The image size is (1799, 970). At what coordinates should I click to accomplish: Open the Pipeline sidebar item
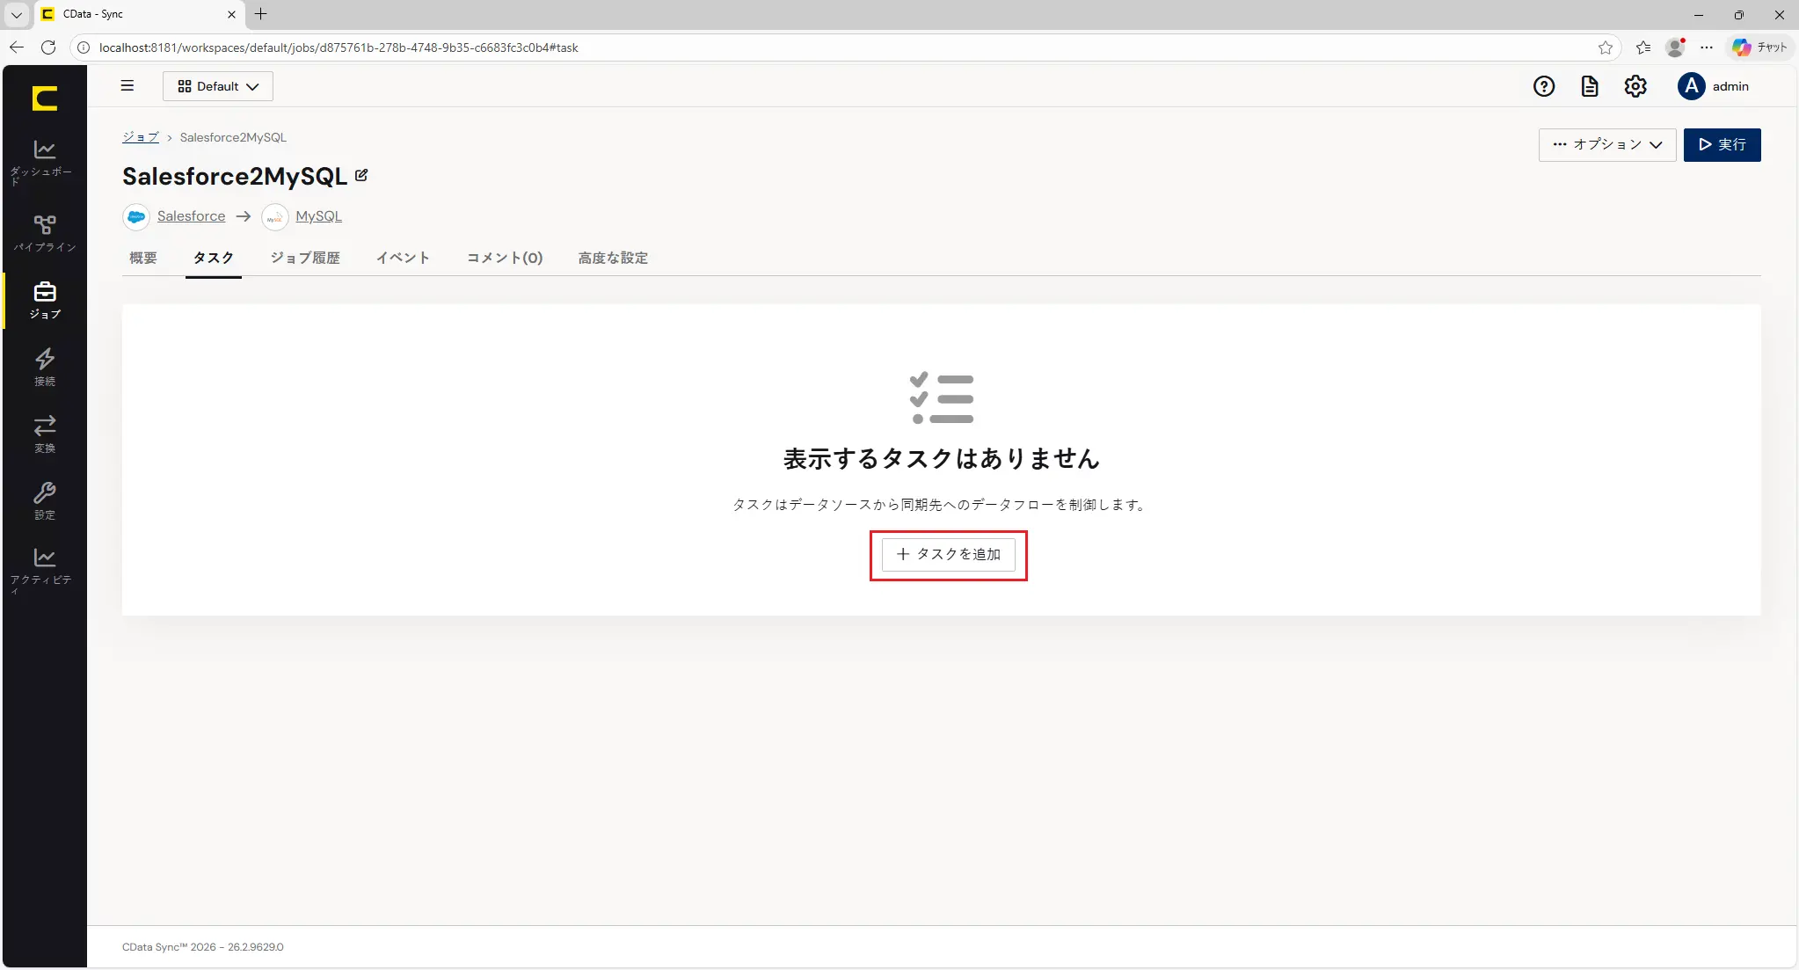click(x=44, y=233)
